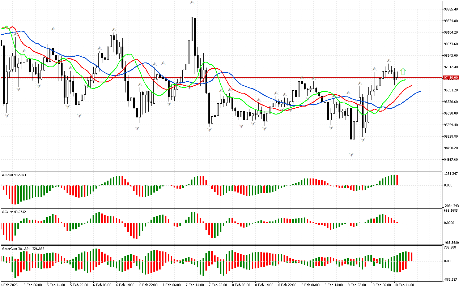Viewport: 463px width, 289px height.
Task: Click the 95228.80 price axis label
Action: click(451, 137)
